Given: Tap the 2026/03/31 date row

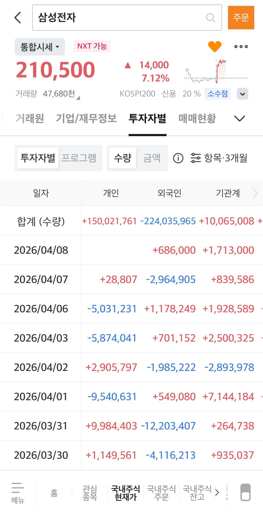Looking at the screenshot, I should pos(41,426).
